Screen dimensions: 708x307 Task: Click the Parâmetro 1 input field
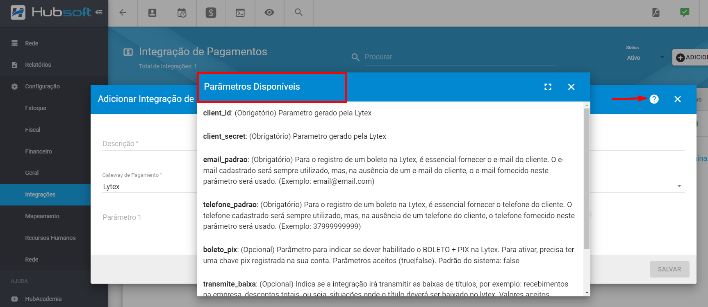(150, 217)
